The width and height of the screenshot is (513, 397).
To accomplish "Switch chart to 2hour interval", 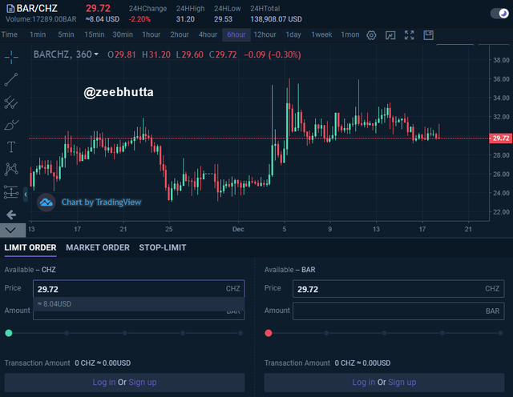I will click(180, 34).
